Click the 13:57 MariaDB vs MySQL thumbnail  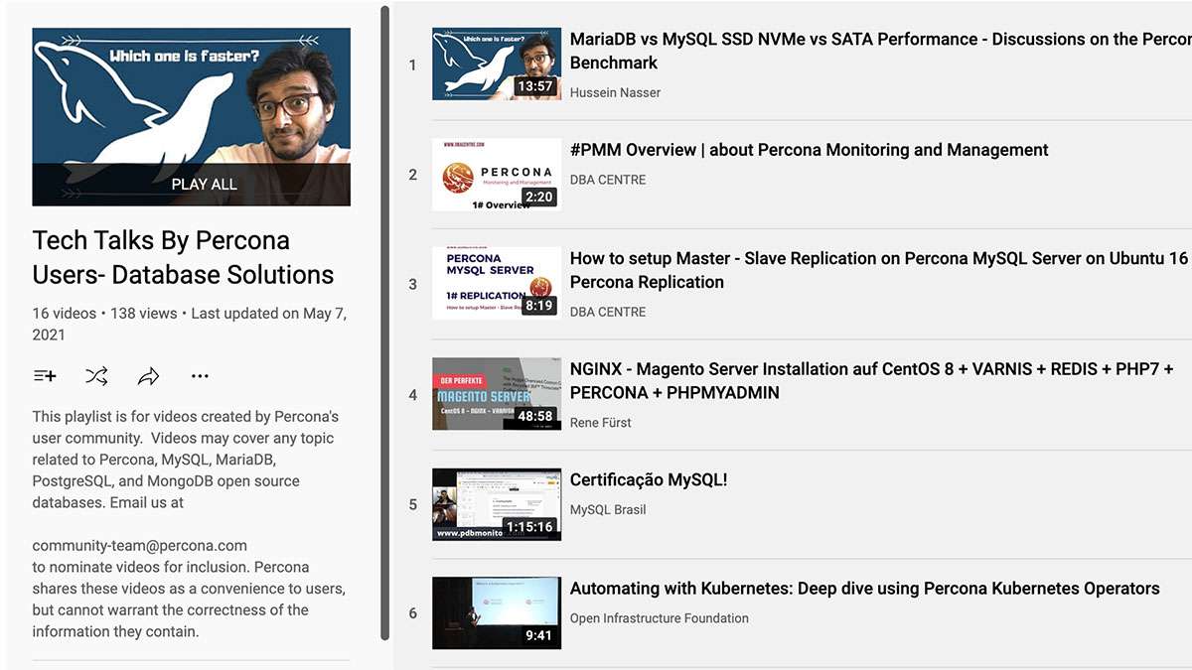tap(497, 65)
